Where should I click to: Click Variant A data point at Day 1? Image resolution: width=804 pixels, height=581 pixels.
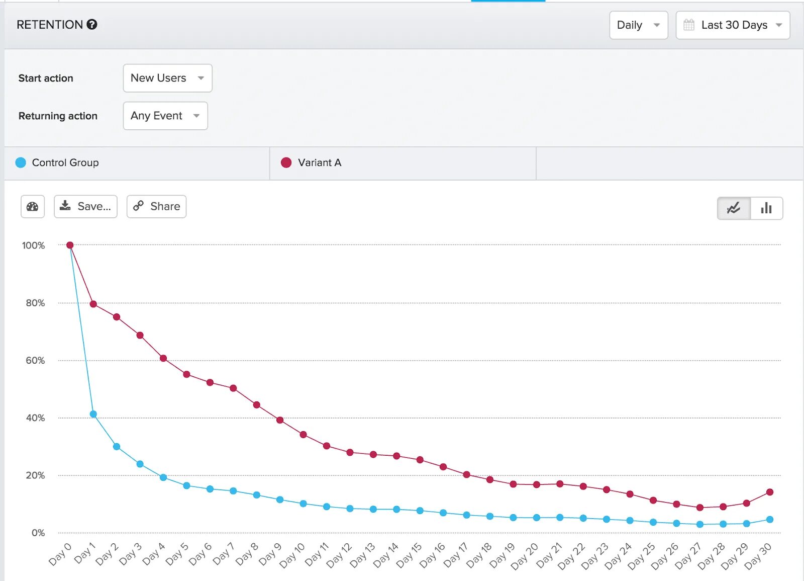click(x=93, y=304)
